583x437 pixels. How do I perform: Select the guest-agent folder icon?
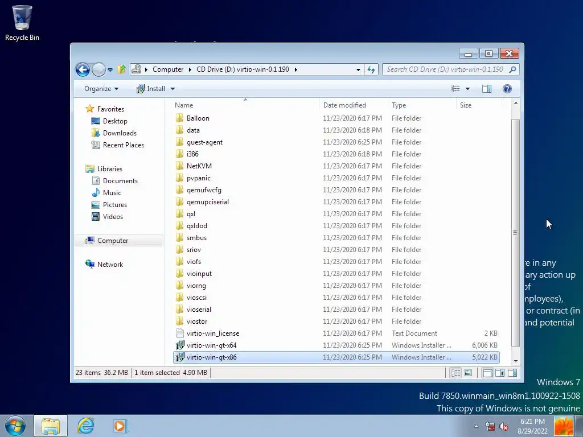point(179,142)
